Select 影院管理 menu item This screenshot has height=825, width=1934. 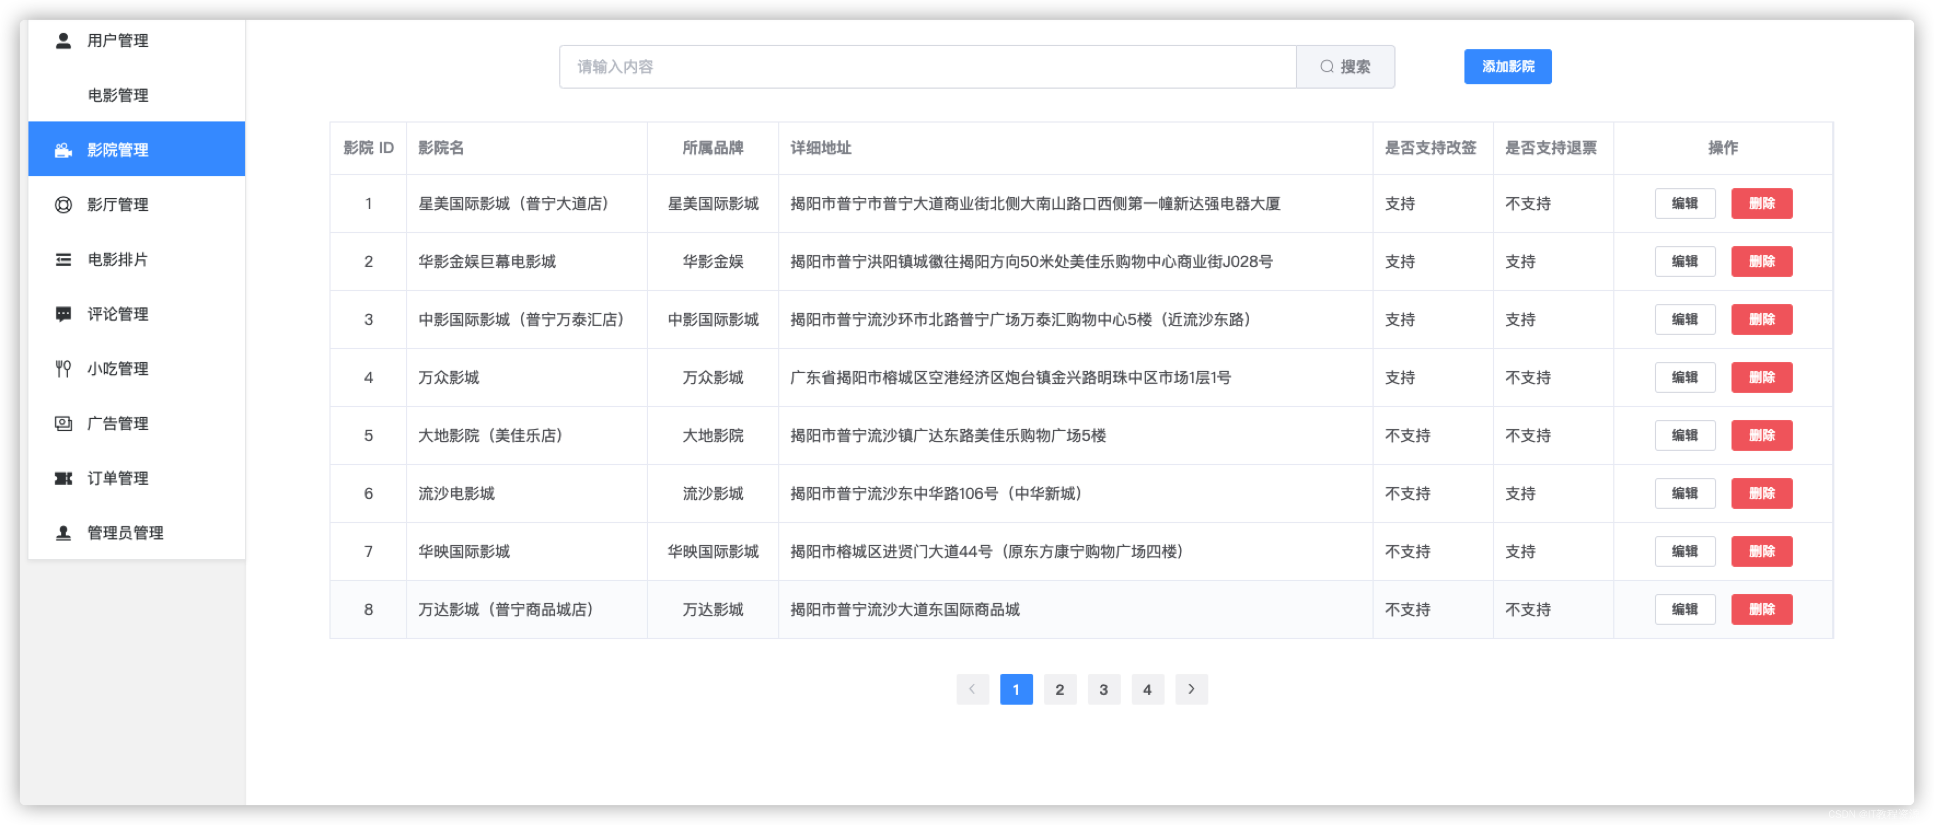[x=137, y=149]
